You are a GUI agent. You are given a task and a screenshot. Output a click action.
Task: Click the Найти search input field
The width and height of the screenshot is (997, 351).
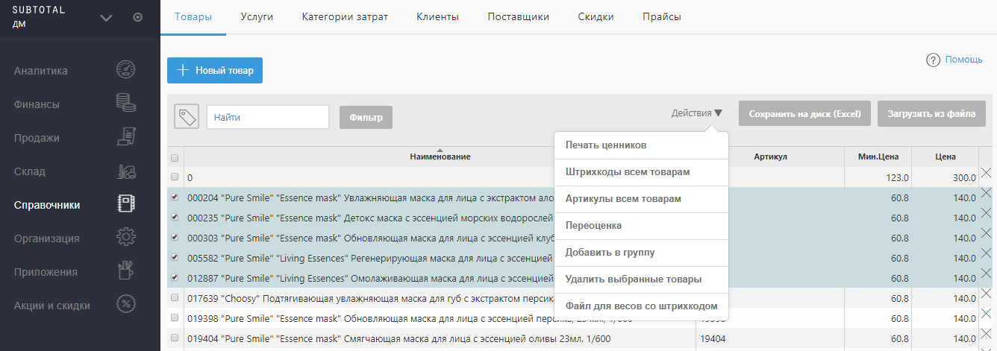click(267, 117)
